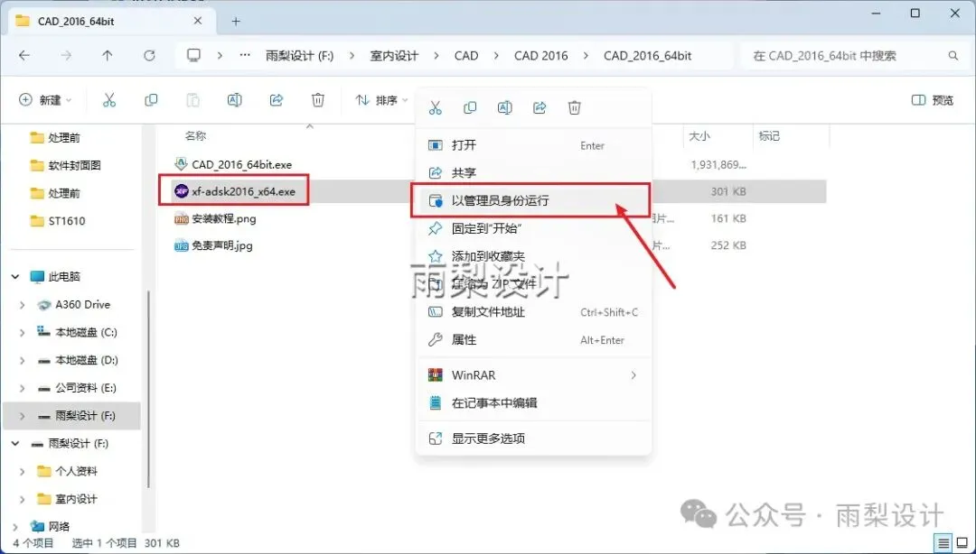Click the Delete trash icon in the Explorer toolbar
The height and width of the screenshot is (554, 976).
click(318, 100)
